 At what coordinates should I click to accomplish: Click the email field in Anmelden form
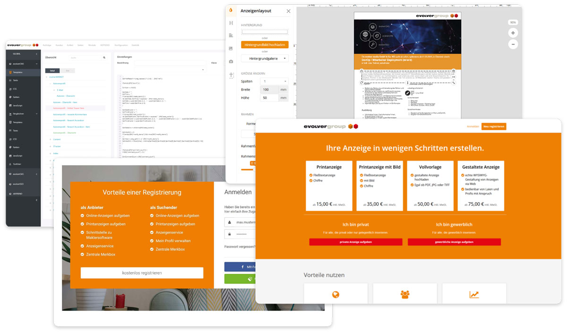[240, 222]
